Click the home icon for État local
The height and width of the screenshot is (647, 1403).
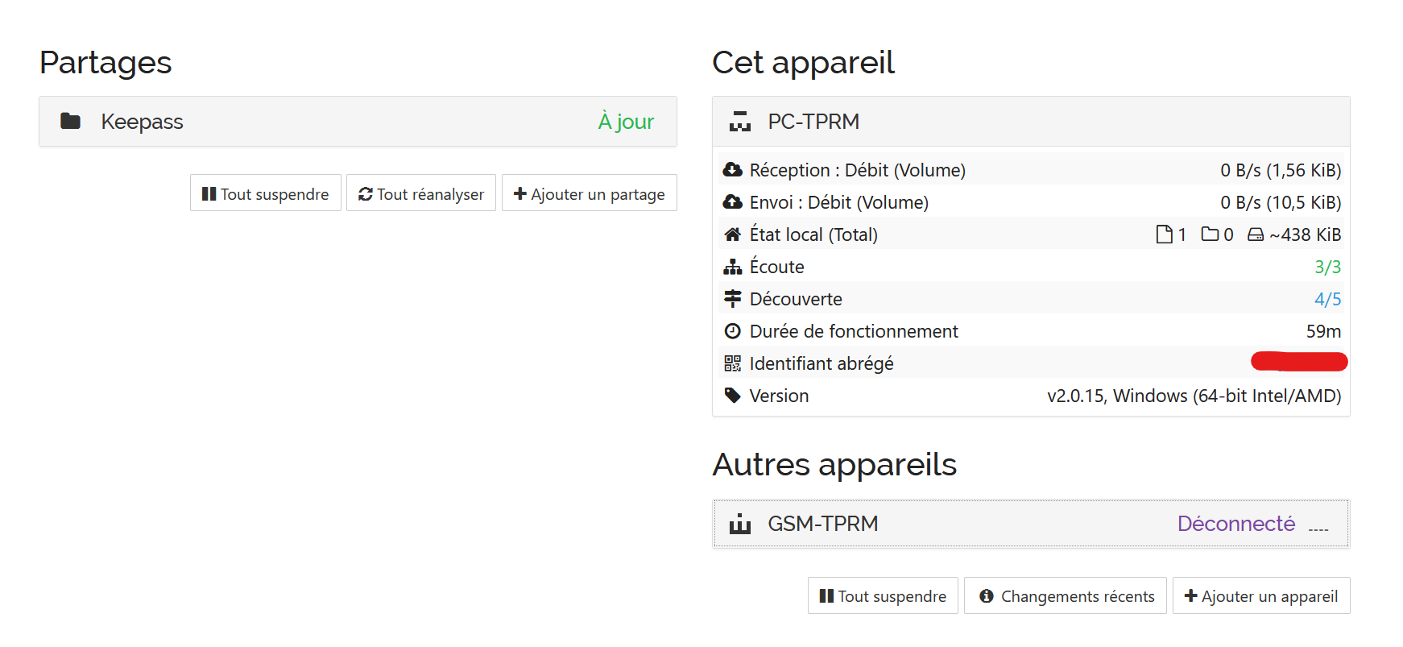pos(732,234)
